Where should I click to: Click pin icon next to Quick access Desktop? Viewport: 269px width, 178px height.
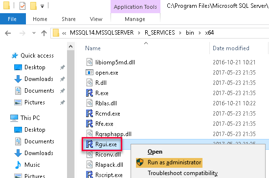click(63, 67)
